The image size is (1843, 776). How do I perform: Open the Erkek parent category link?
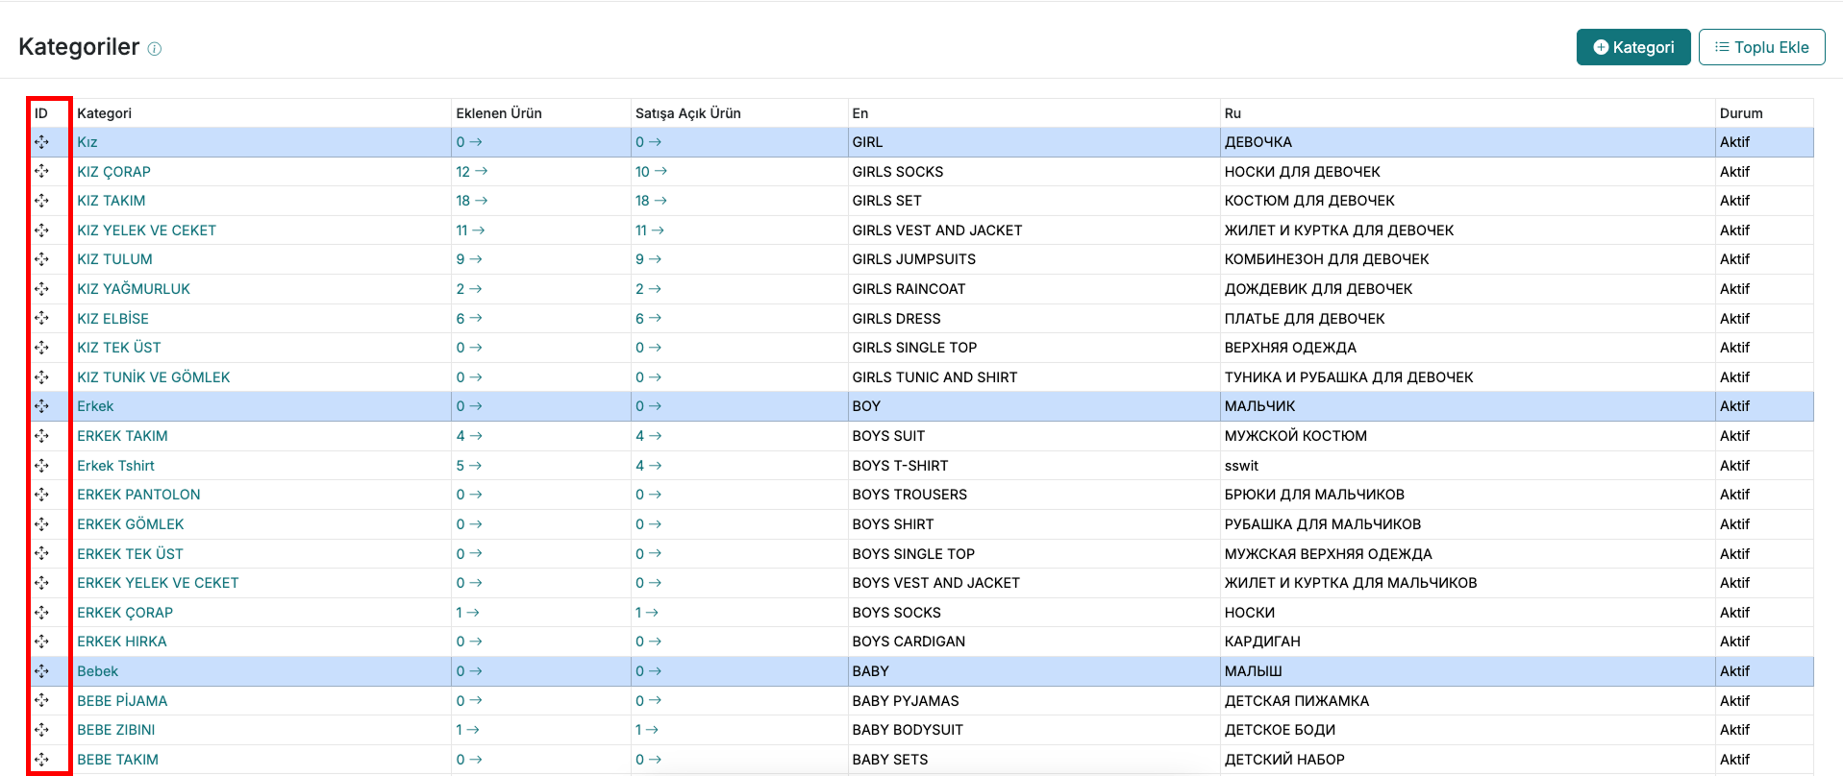[x=95, y=406]
